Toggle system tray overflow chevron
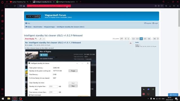This screenshot has width=180, height=101. 148,98
